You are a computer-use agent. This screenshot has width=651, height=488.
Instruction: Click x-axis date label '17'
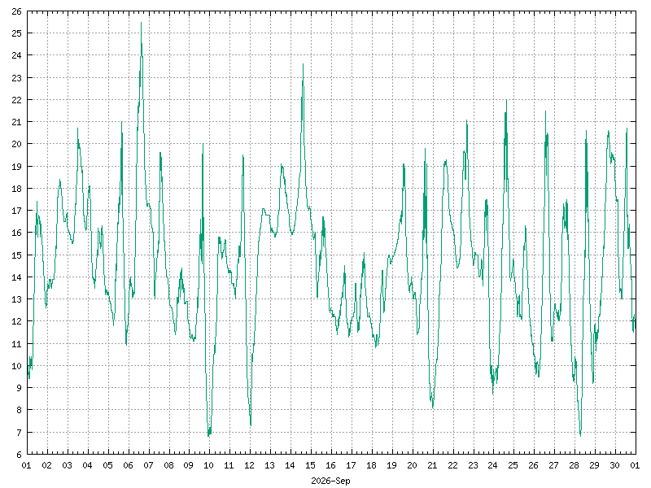[351, 465]
